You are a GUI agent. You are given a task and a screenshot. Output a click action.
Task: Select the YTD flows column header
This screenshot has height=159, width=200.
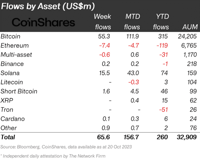click(x=161, y=22)
